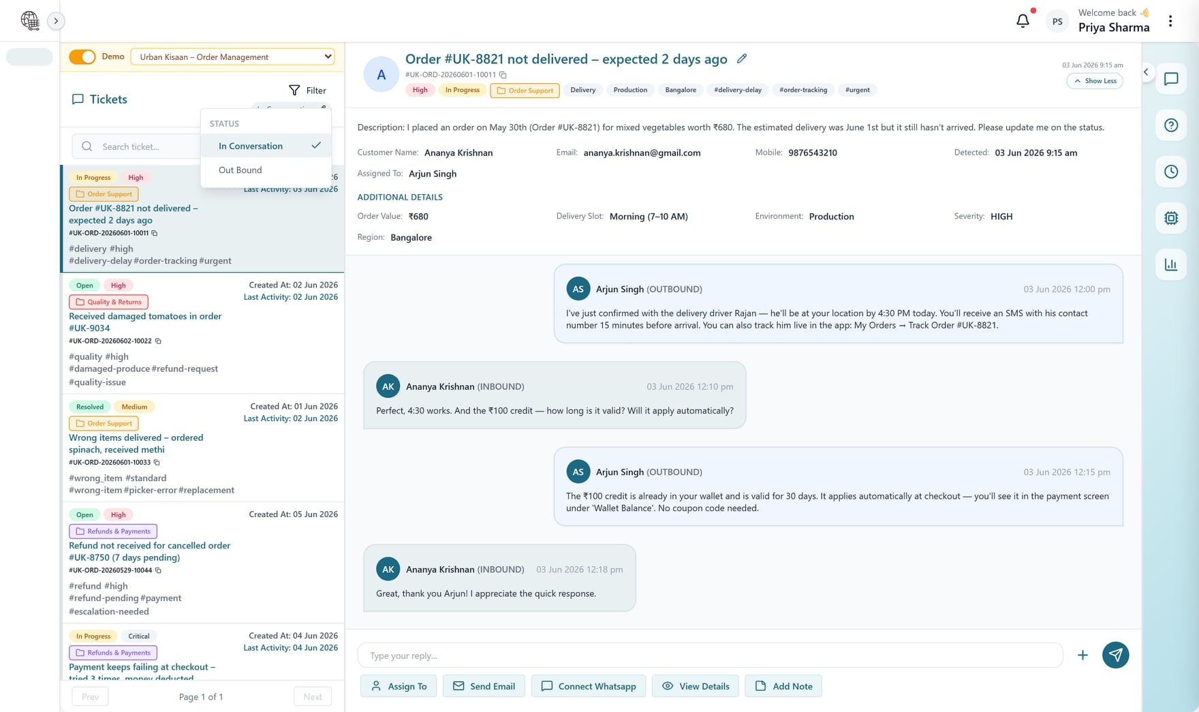Click the search magnifier icon

[x=87, y=146]
